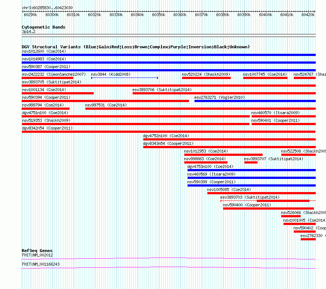
Task: Open dgv8343n54 (Cooper2011) variant label
Action: (x=168, y=143)
